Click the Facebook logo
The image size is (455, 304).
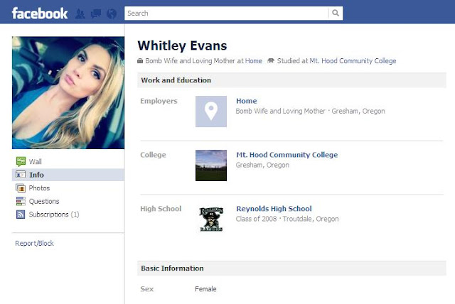pos(40,13)
